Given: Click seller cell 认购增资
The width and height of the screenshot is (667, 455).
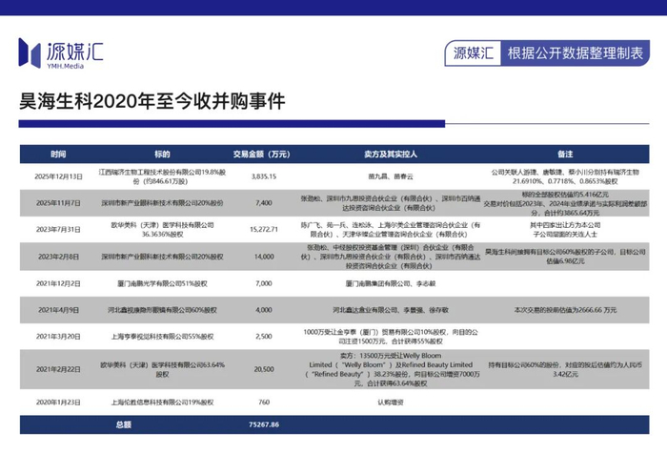Looking at the screenshot, I should point(391,403).
